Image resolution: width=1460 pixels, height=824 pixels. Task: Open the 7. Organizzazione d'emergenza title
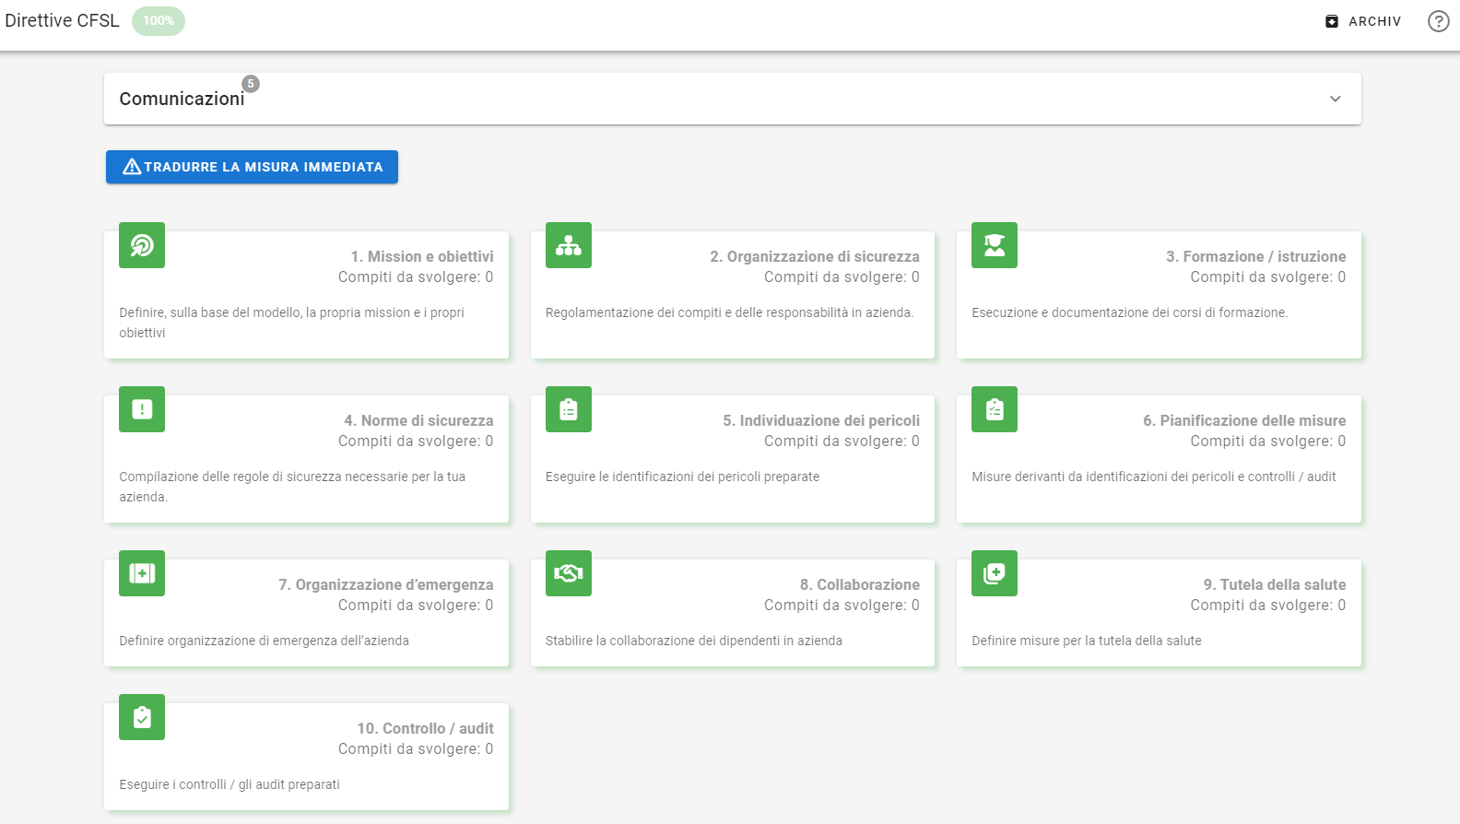[x=386, y=584]
